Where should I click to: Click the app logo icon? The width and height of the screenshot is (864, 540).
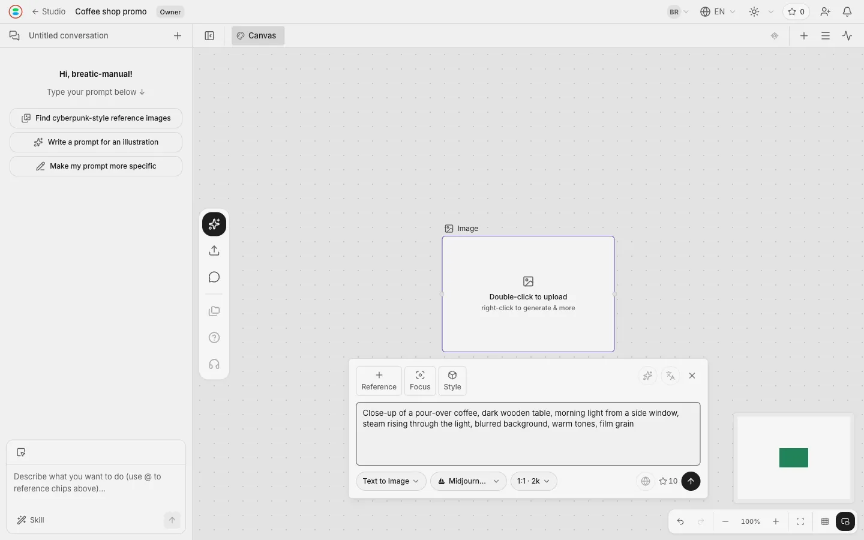tap(16, 11)
